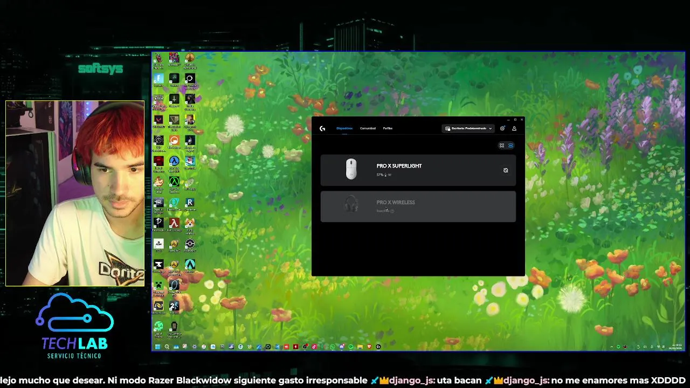This screenshot has width=690, height=388.
Task: Switch devices to list view
Action: click(510, 145)
